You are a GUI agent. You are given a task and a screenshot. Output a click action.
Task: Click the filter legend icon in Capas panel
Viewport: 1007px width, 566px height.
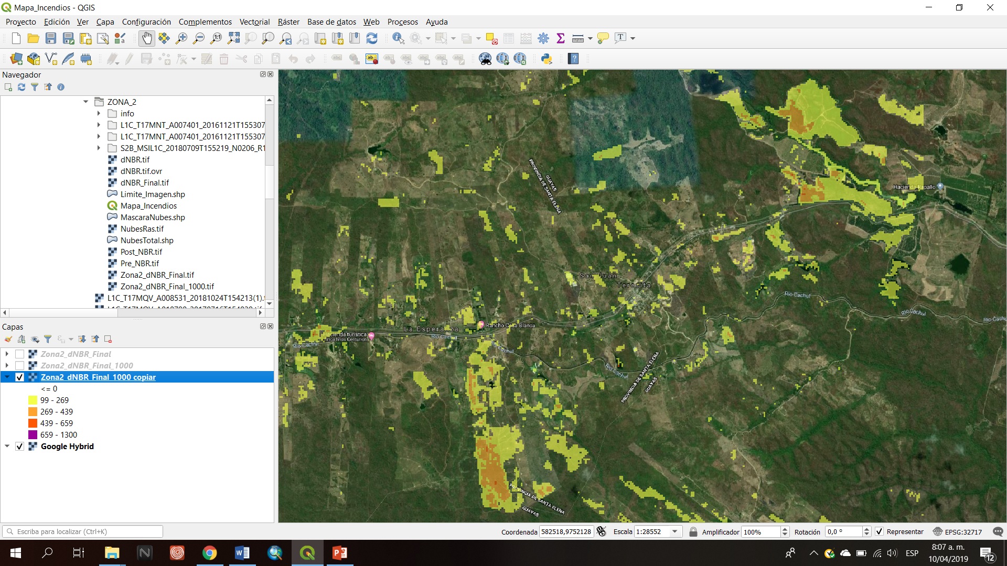(48, 339)
